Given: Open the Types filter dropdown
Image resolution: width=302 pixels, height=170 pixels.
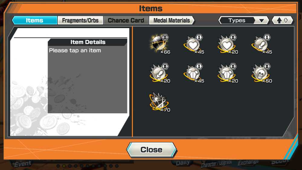Looking at the screenshot, I should tap(244, 21).
